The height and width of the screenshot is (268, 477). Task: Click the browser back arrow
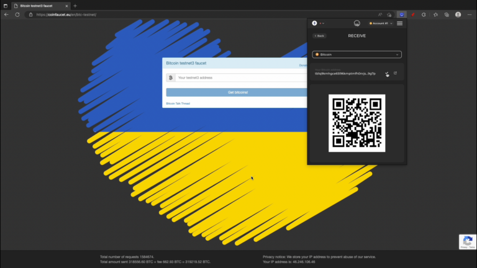coord(6,15)
